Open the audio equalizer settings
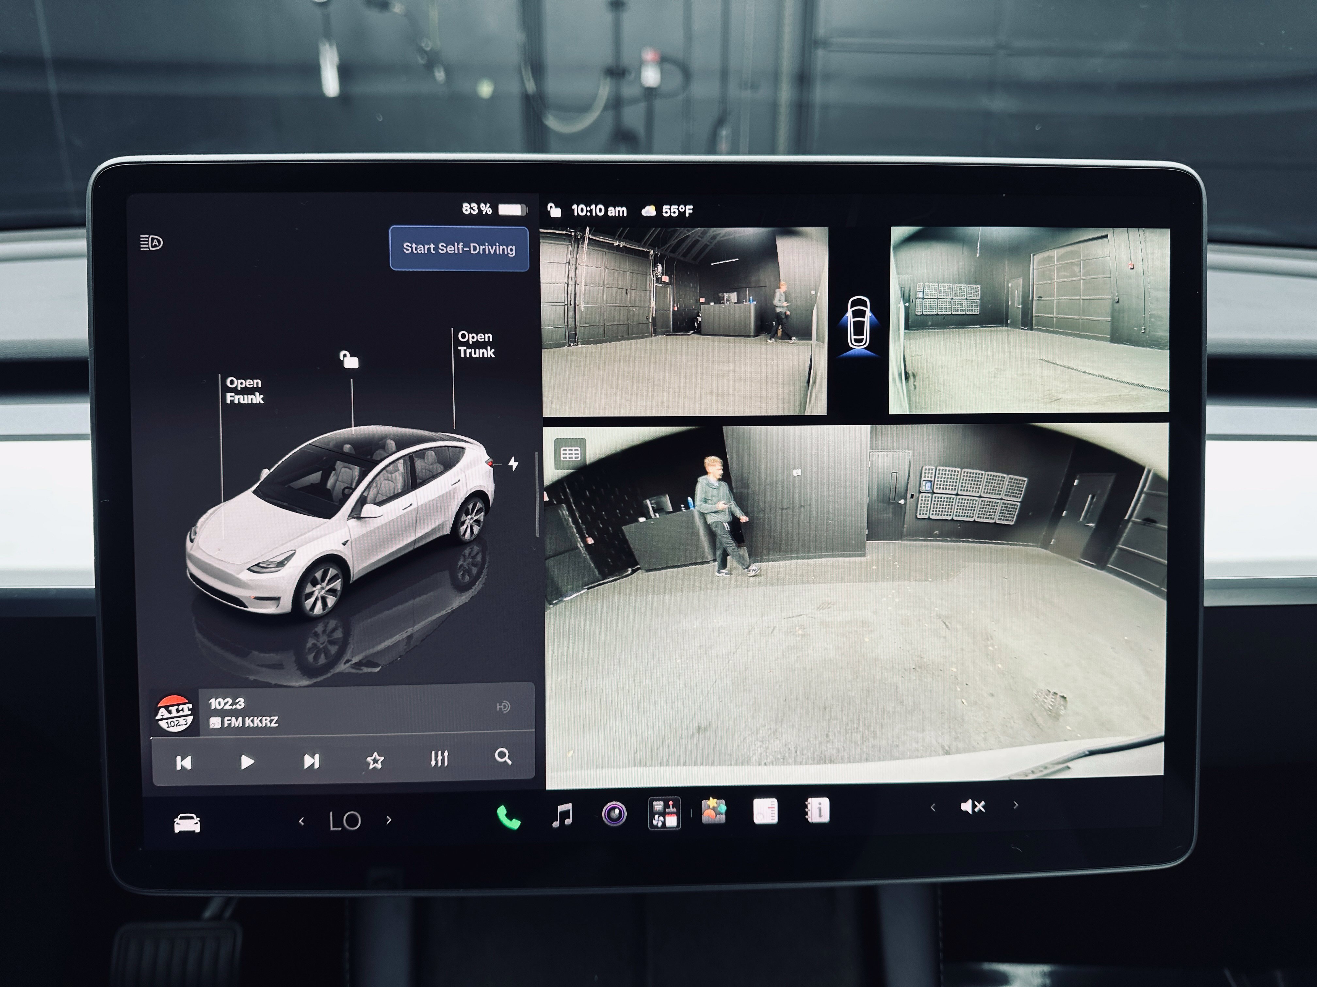 (x=439, y=759)
